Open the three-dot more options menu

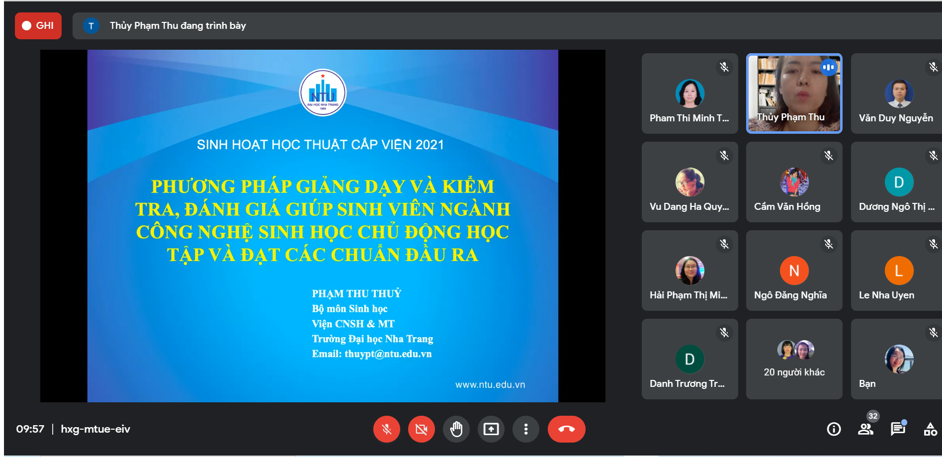(x=525, y=429)
